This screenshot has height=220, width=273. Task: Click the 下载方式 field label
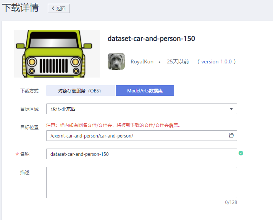29,91
